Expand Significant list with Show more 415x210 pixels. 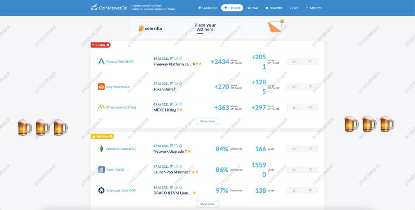click(207, 204)
